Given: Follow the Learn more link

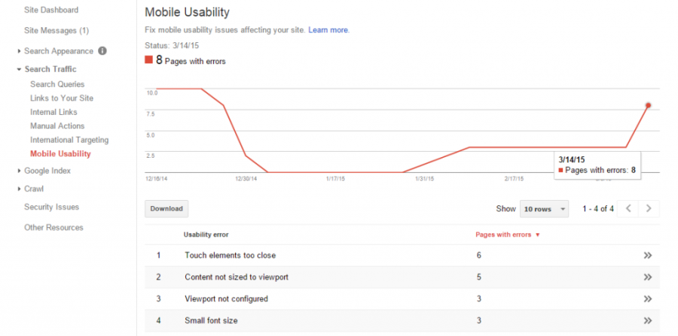Looking at the screenshot, I should (329, 30).
